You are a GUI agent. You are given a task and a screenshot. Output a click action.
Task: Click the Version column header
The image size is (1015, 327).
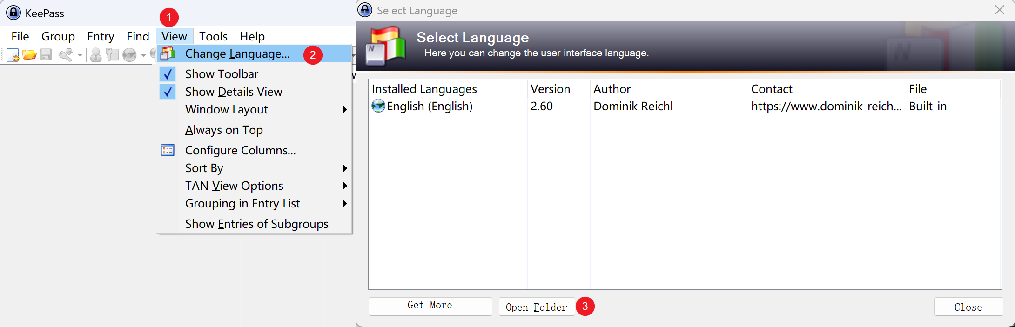tap(559, 89)
